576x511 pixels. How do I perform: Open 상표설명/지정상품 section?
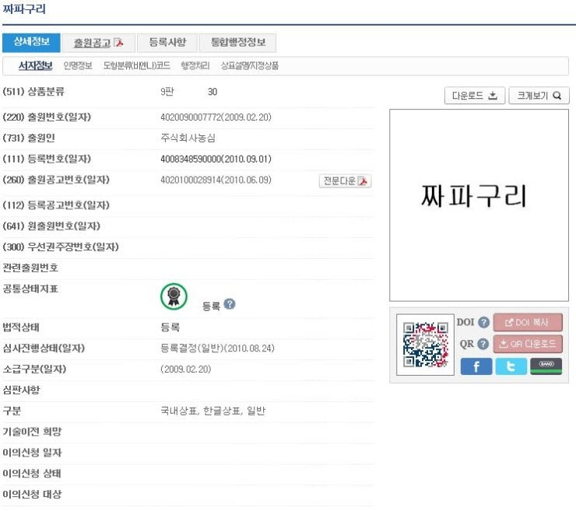click(250, 66)
